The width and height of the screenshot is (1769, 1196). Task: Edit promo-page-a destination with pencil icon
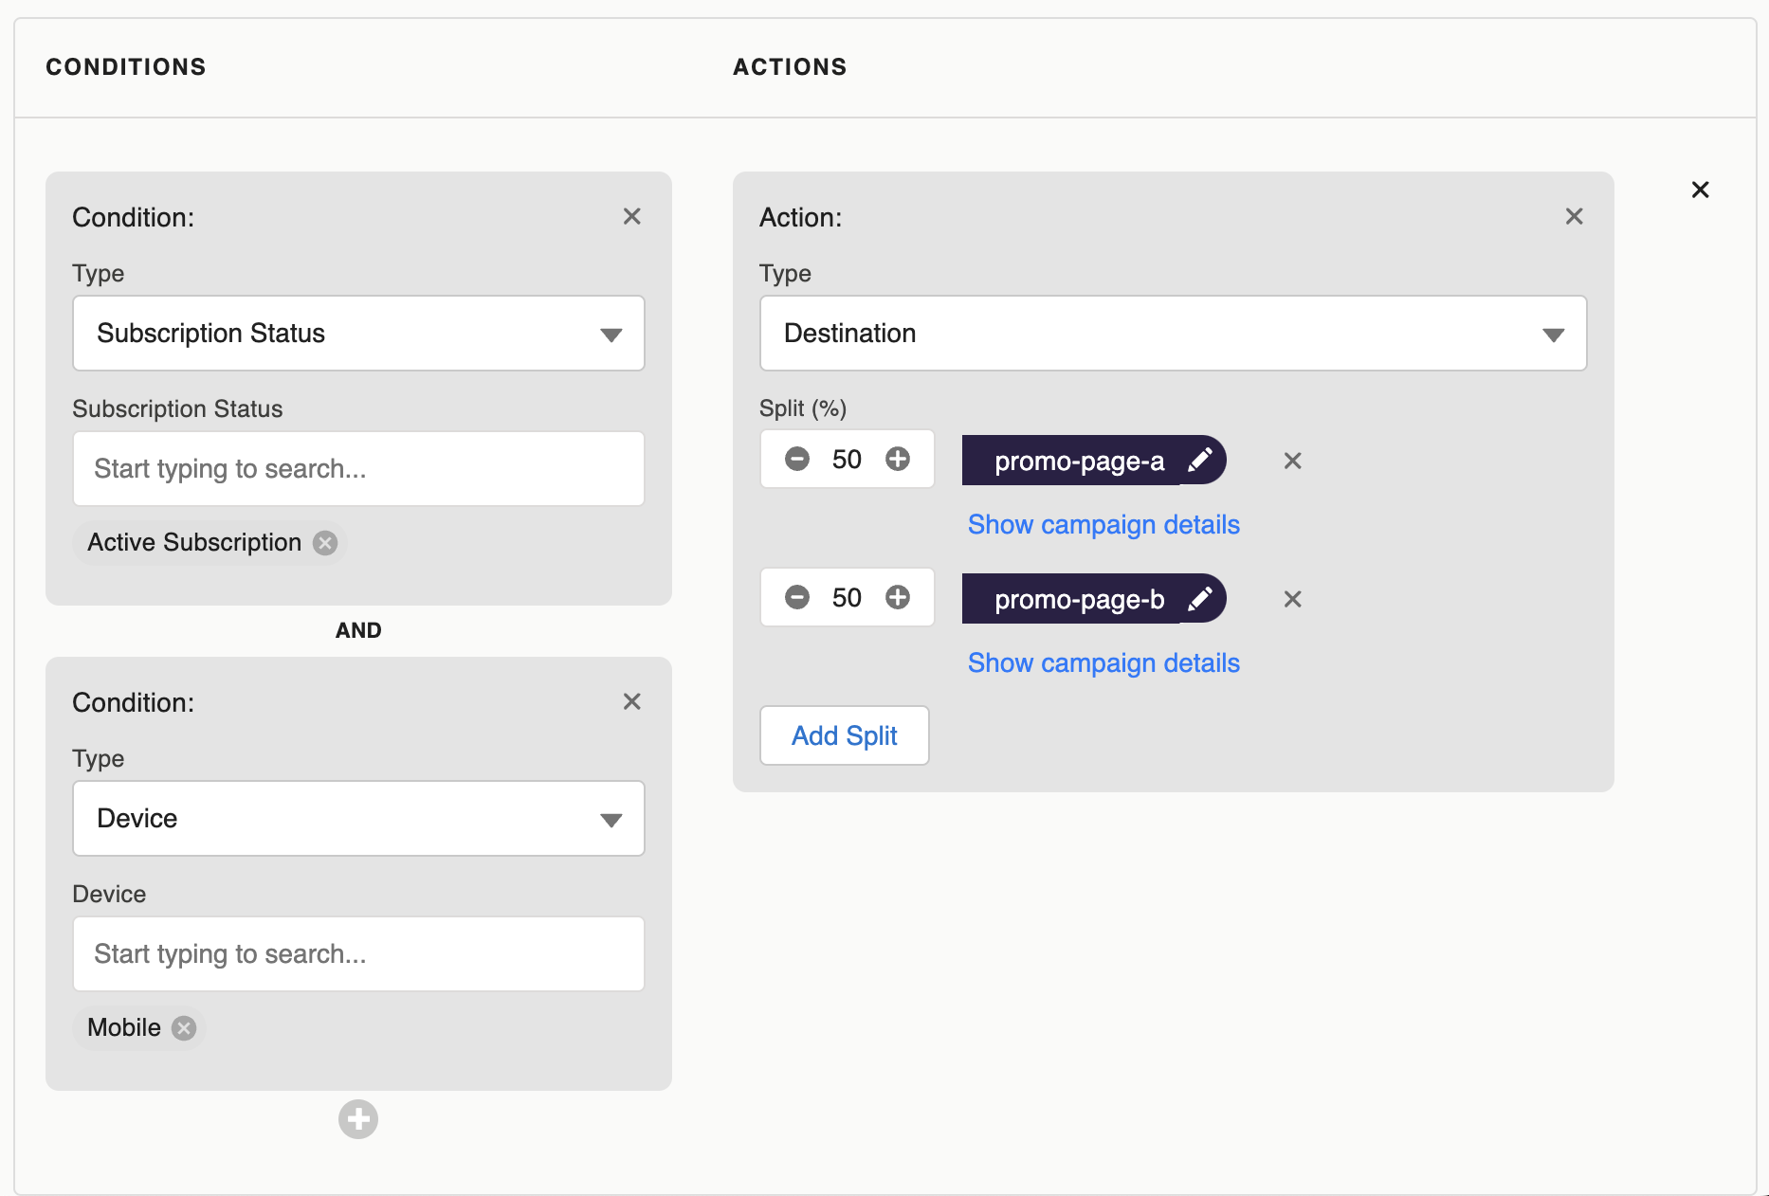tap(1200, 461)
